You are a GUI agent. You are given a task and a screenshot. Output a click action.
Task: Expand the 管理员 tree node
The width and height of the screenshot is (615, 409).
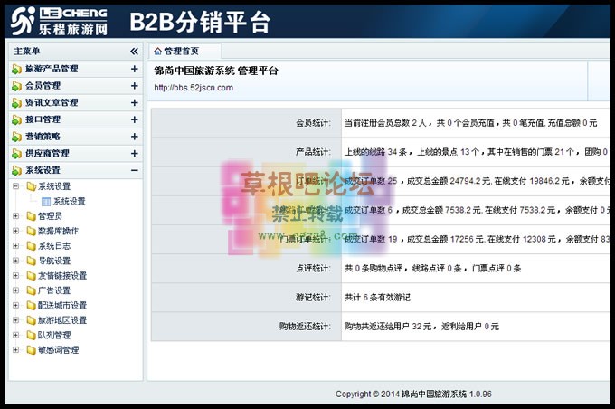click(x=15, y=216)
